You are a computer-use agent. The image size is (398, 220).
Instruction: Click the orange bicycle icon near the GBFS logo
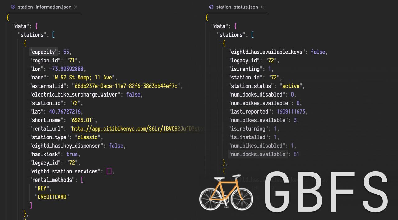(x=226, y=193)
